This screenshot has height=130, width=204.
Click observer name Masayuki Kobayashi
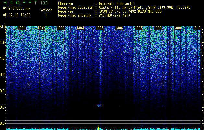pos(116,4)
